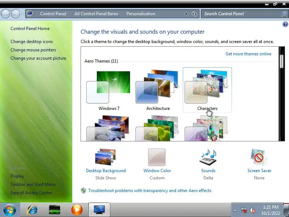Click the Forward navigation button
This screenshot has height=217, width=289.
pos(16,14)
